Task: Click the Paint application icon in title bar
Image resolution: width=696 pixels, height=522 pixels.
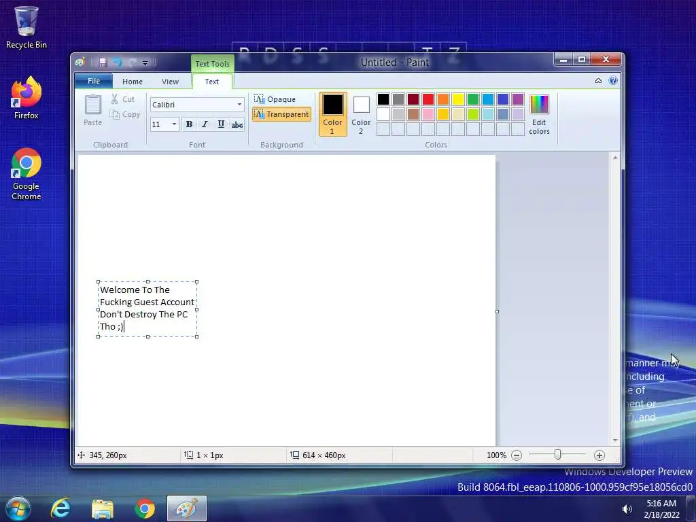Action: (x=80, y=62)
